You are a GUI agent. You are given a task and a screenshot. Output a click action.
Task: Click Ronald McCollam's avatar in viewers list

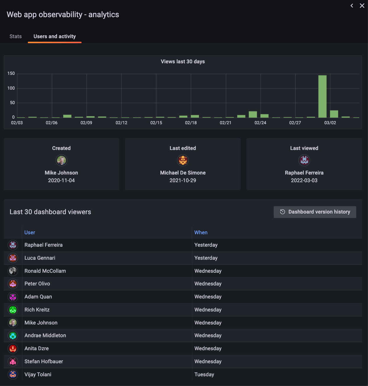pos(13,271)
